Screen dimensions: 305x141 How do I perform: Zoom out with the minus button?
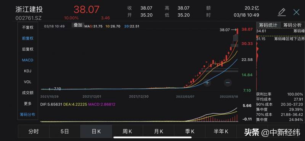click(228, 83)
